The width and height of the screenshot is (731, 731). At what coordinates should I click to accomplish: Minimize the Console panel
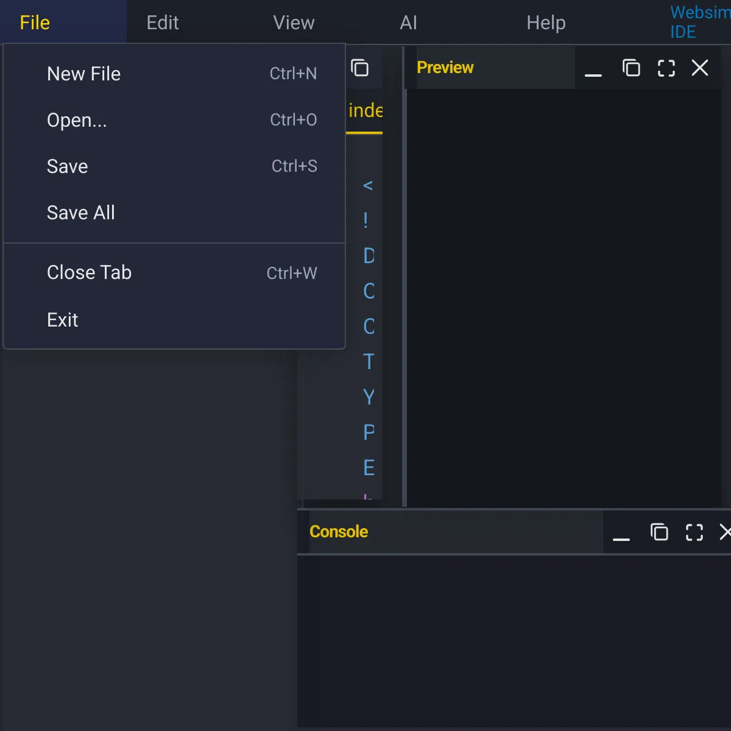click(x=621, y=535)
